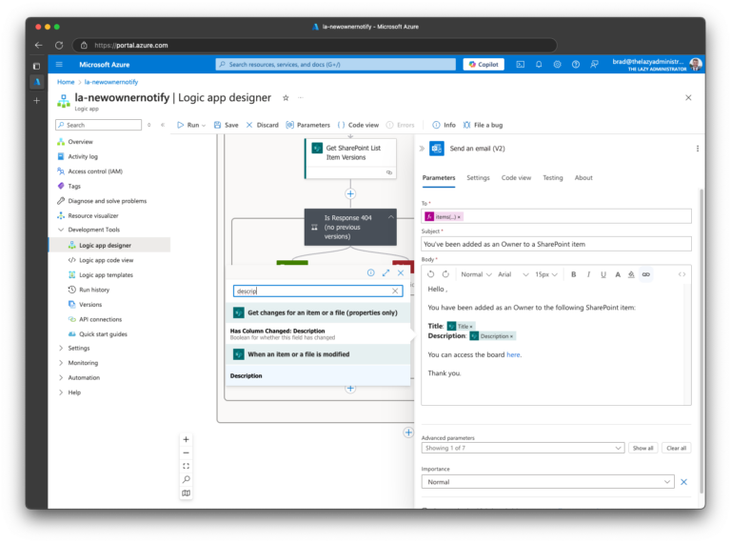The width and height of the screenshot is (731, 543).
Task: Collapse the Is Response 404 condition
Action: click(x=390, y=217)
